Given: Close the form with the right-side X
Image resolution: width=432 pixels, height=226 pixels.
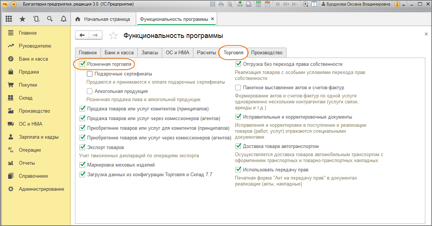Looking at the screenshot, I should pyautogui.click(x=426, y=34).
